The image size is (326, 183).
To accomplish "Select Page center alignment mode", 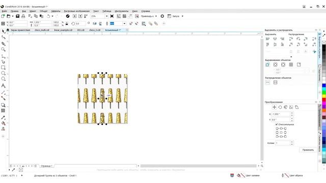I will point(283,65).
